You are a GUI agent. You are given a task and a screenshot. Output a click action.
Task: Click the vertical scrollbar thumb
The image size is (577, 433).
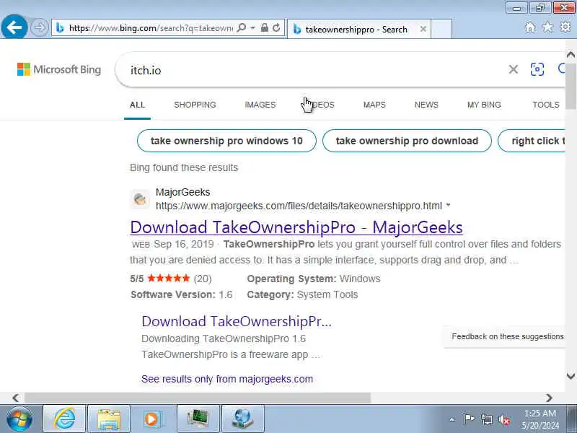pos(571,86)
